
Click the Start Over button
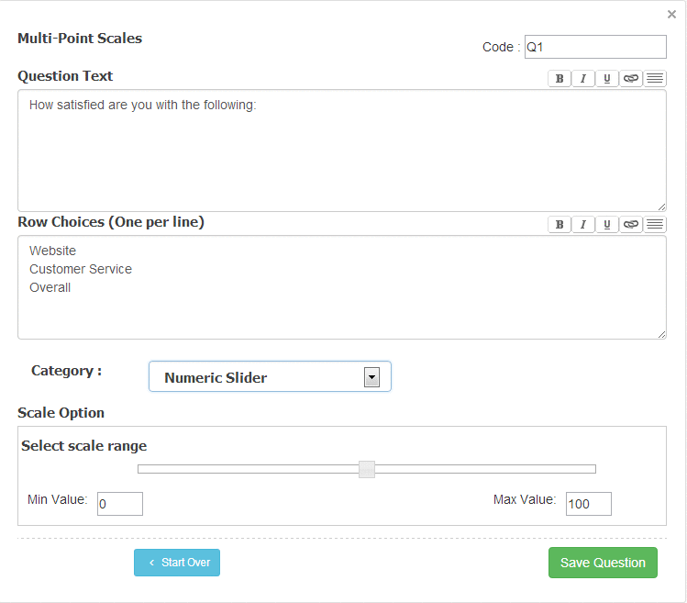pos(177,563)
